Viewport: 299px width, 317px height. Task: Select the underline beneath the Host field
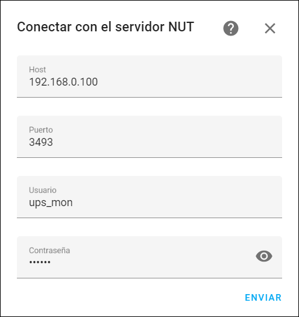click(149, 97)
